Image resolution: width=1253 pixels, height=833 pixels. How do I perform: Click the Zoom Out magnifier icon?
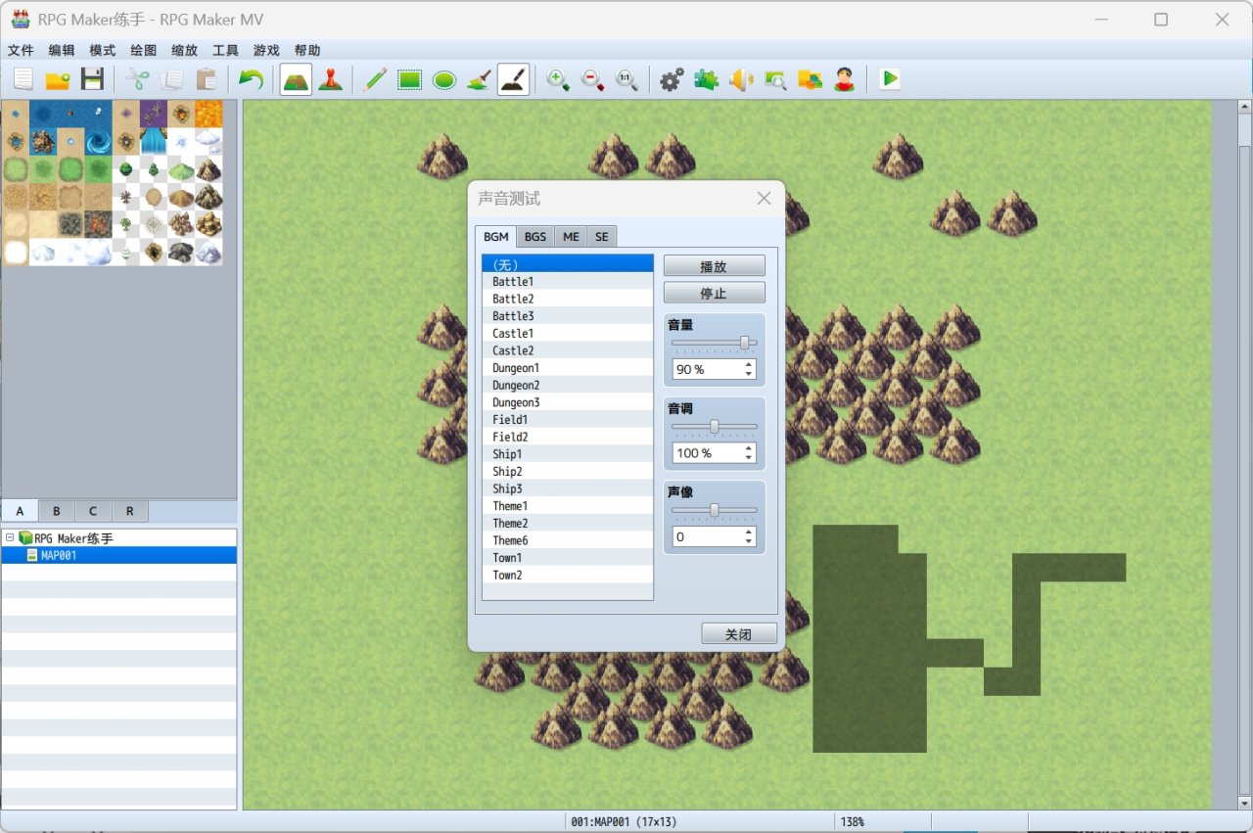click(592, 80)
